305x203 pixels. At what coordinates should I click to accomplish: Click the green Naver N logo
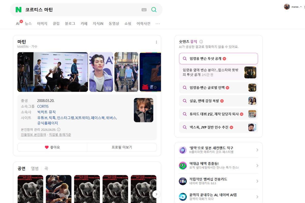[x=19, y=10]
